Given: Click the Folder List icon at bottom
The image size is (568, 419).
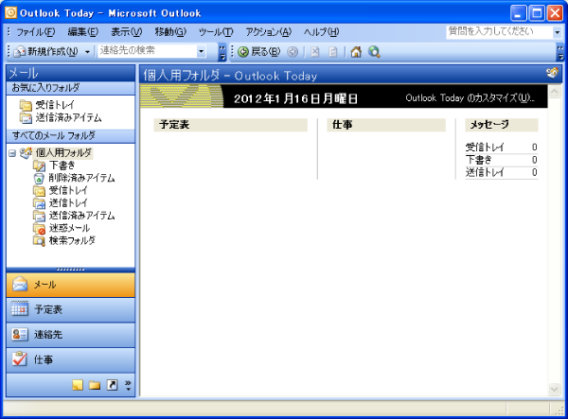Looking at the screenshot, I should pyautogui.click(x=95, y=385).
